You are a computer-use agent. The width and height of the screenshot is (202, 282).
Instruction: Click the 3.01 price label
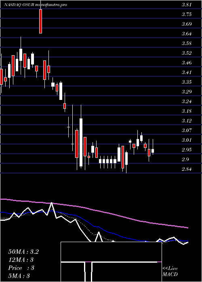[x=187, y=140]
